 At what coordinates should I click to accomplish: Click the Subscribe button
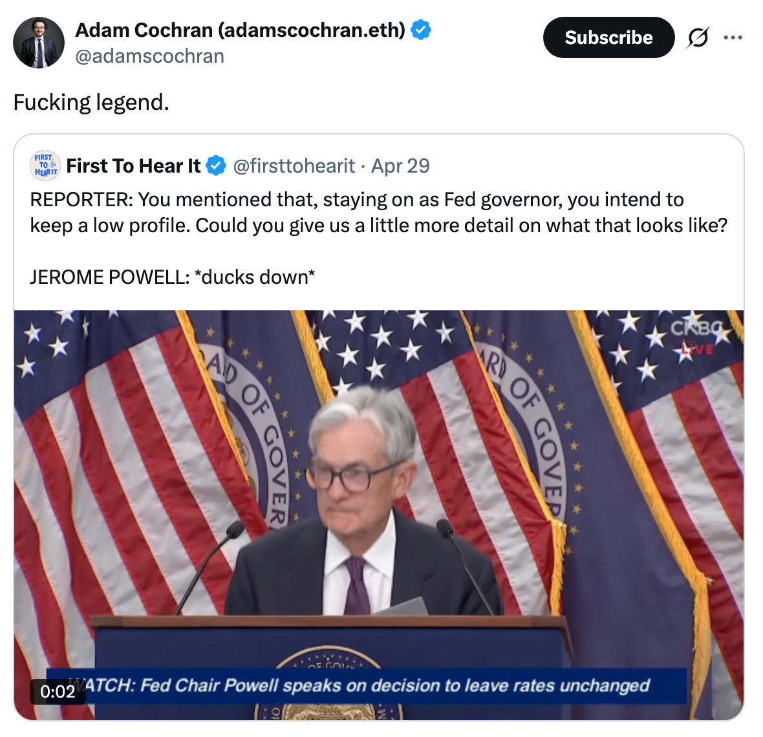608,37
